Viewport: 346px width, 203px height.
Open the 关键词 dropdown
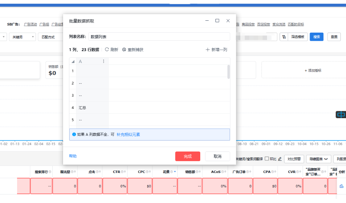[x=22, y=37]
